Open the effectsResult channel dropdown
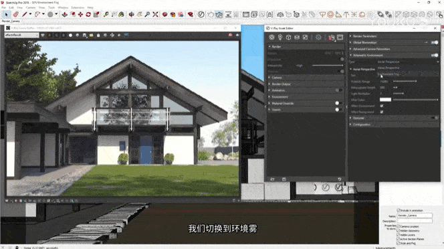The height and width of the screenshot is (249, 444). click(21, 35)
